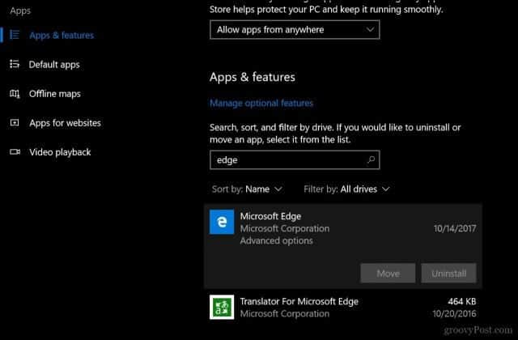Viewport: 518px width, 340px height.
Task: Click the 10/20/2016 install date
Action: pyautogui.click(x=454, y=313)
